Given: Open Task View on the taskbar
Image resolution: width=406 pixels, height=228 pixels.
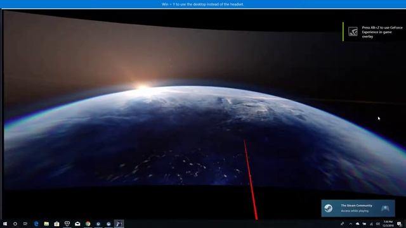Looking at the screenshot, I should pyautogui.click(x=25, y=224).
